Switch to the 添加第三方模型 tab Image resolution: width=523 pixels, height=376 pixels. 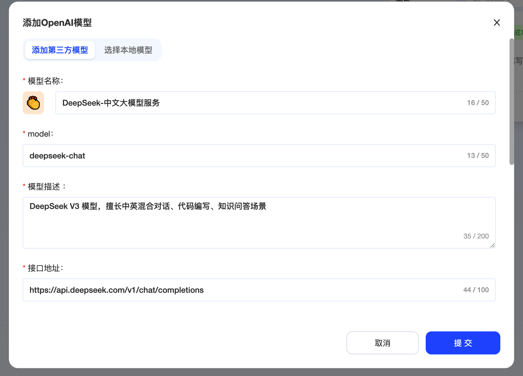pyautogui.click(x=60, y=50)
